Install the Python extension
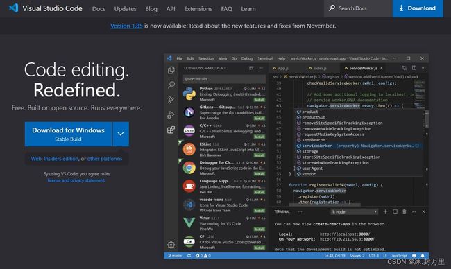 pos(259,100)
